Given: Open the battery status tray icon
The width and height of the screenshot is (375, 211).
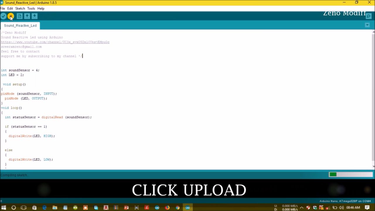Looking at the screenshot, I should (335, 207).
